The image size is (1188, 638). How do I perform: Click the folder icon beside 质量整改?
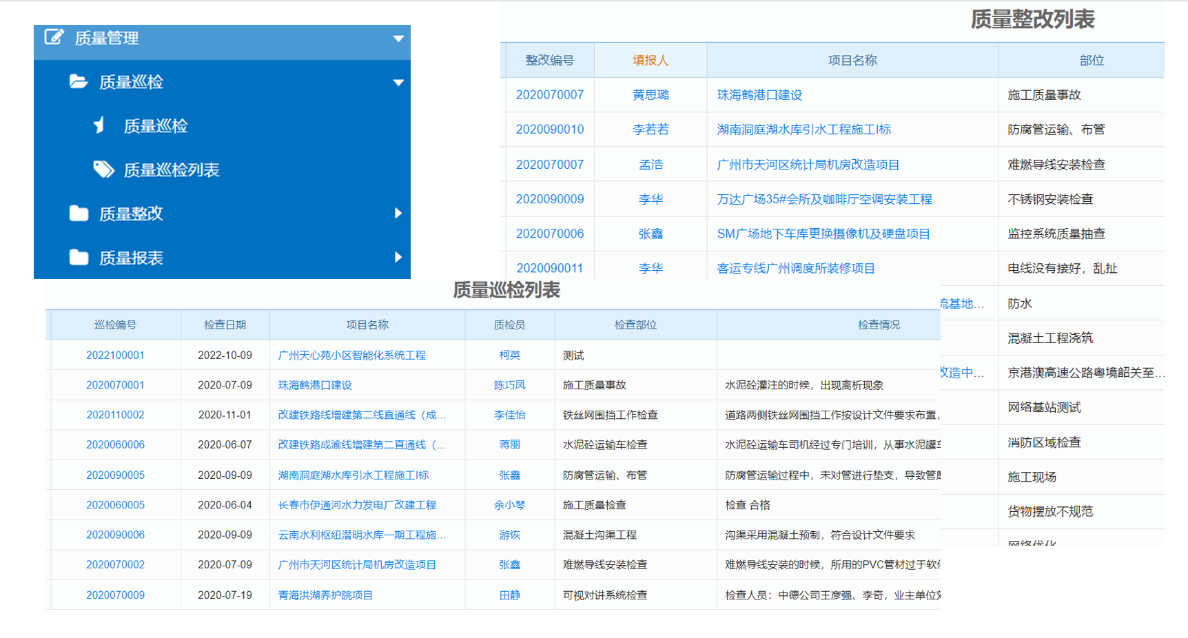(79, 214)
